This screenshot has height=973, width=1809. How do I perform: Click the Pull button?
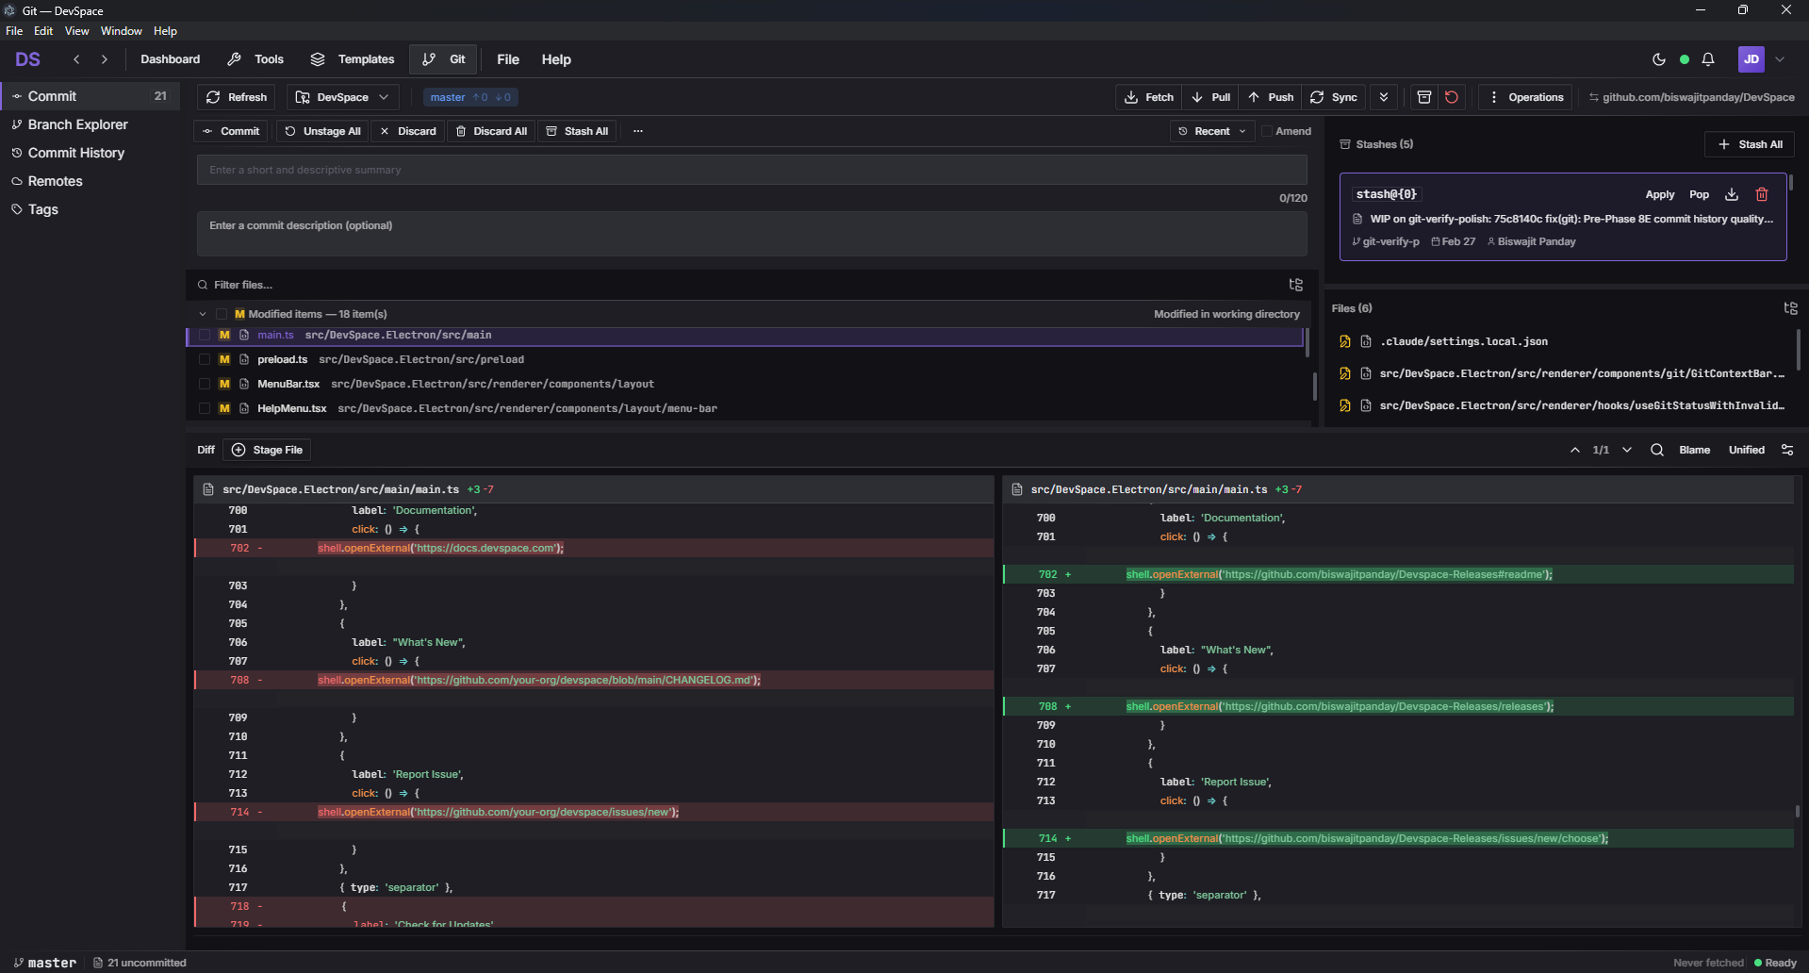click(x=1210, y=97)
